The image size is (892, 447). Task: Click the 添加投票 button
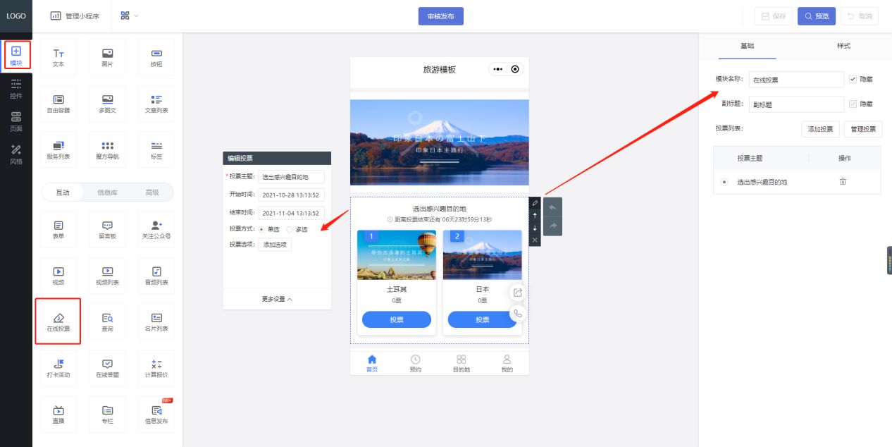(x=820, y=129)
